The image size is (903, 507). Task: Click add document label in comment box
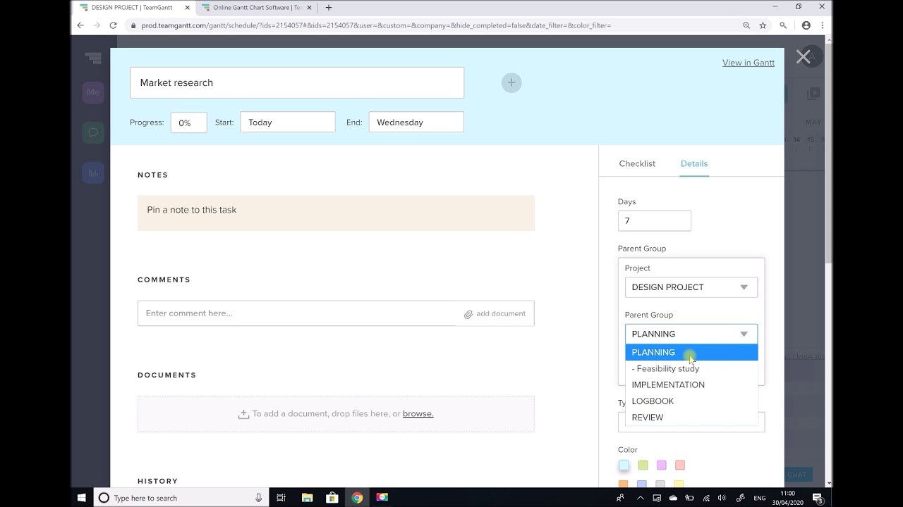coord(501,314)
